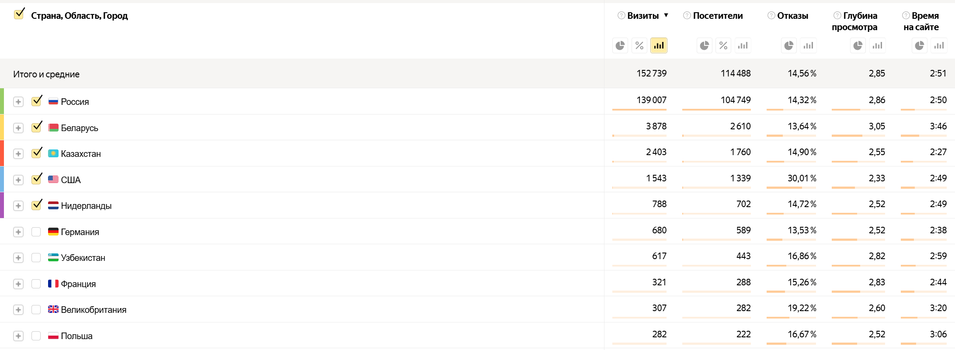The width and height of the screenshot is (955, 350).
Task: Select pie chart view for Визиты column
Action: coord(620,45)
